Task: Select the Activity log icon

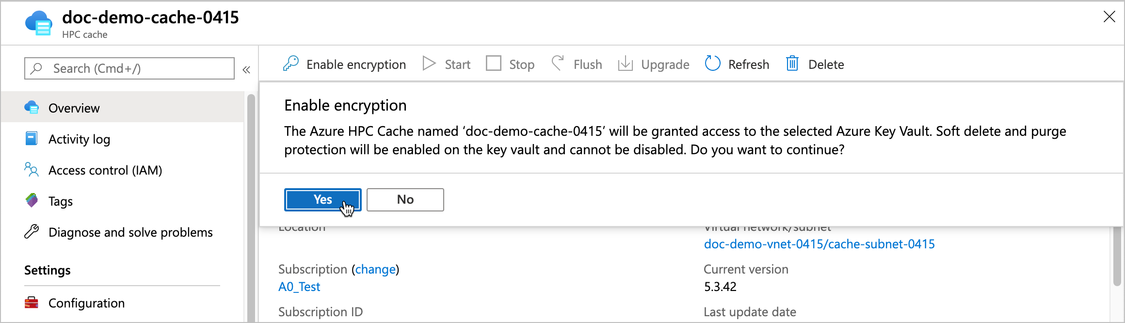Action: tap(31, 139)
